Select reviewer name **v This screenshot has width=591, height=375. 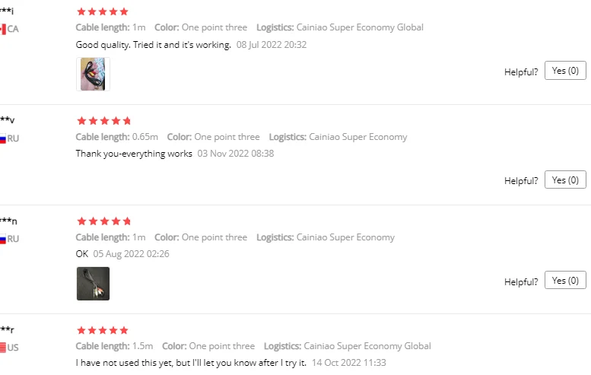(x=8, y=120)
